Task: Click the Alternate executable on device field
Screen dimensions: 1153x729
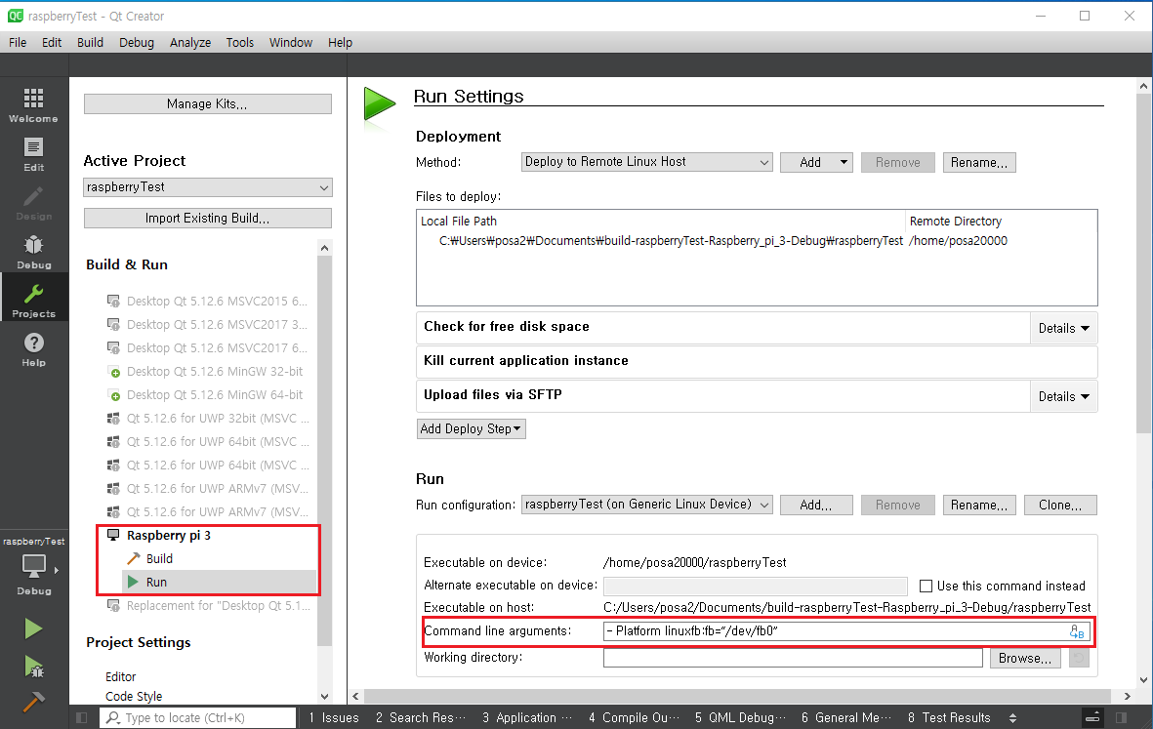Action: click(x=756, y=586)
